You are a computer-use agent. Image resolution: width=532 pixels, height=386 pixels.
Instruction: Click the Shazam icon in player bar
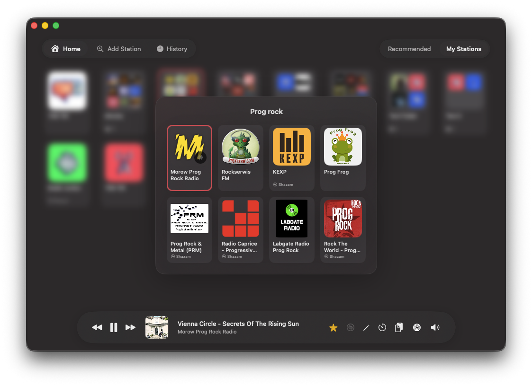[351, 327]
